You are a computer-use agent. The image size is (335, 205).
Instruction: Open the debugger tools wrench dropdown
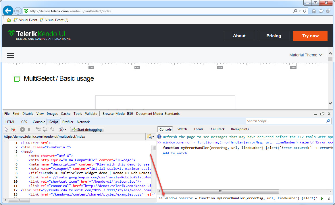click(63, 130)
